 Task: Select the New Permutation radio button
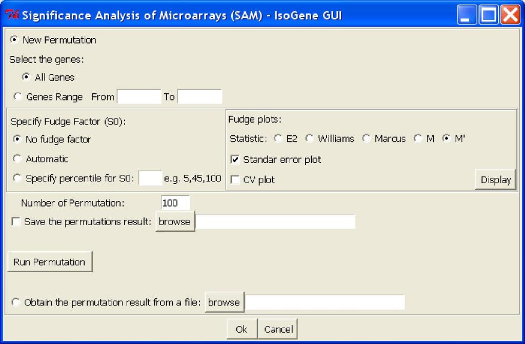[x=14, y=40]
